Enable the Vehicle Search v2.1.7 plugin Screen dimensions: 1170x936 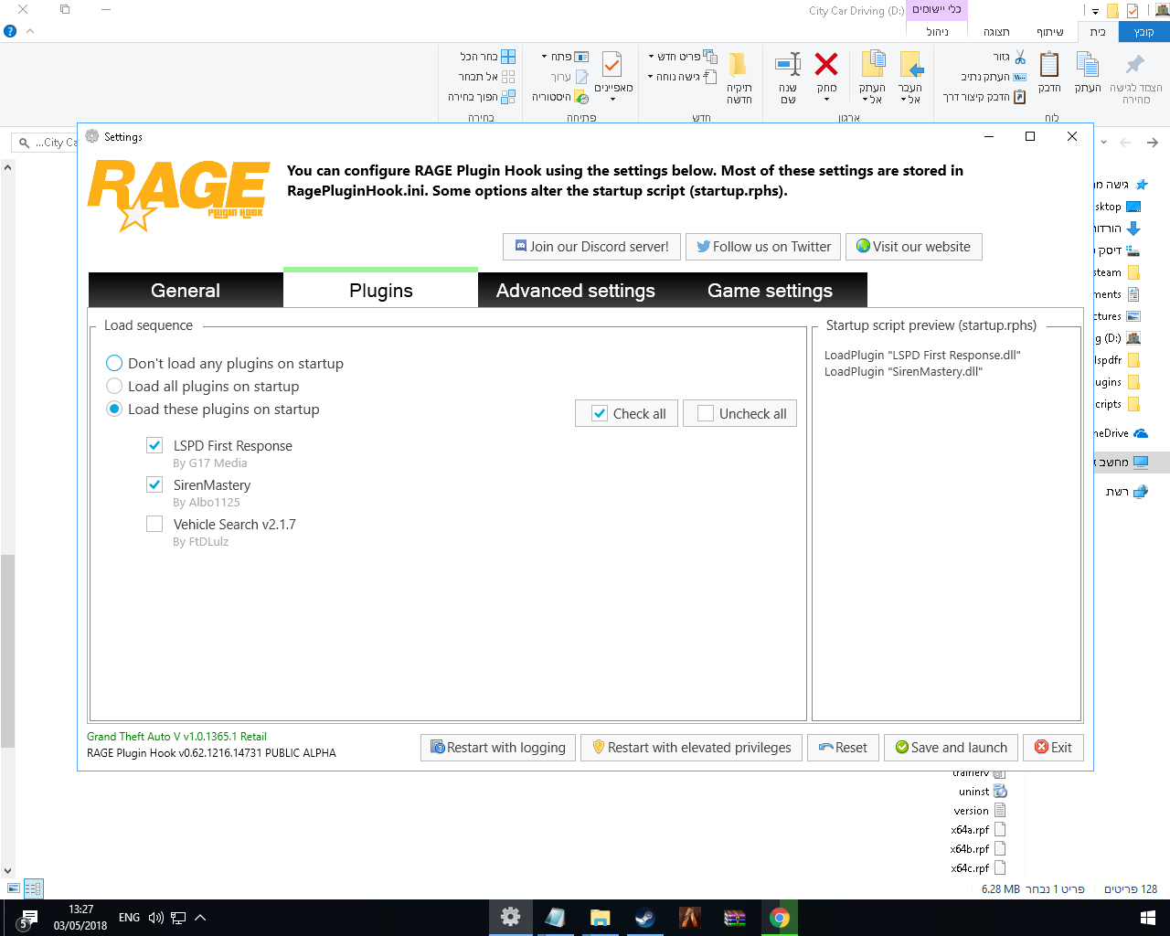pyautogui.click(x=155, y=524)
